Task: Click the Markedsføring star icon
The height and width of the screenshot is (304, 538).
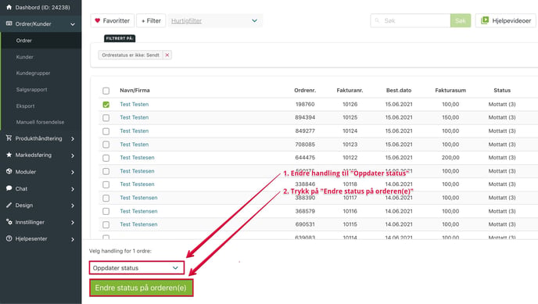Action: point(9,155)
